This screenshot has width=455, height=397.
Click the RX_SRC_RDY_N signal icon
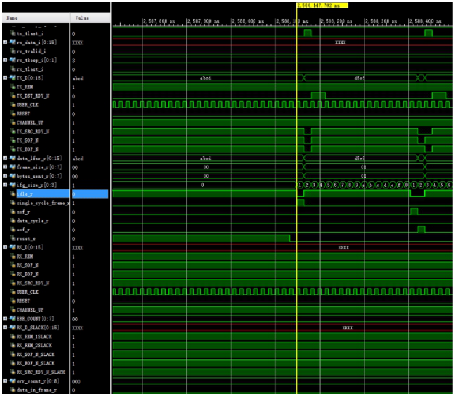[x=12, y=283]
